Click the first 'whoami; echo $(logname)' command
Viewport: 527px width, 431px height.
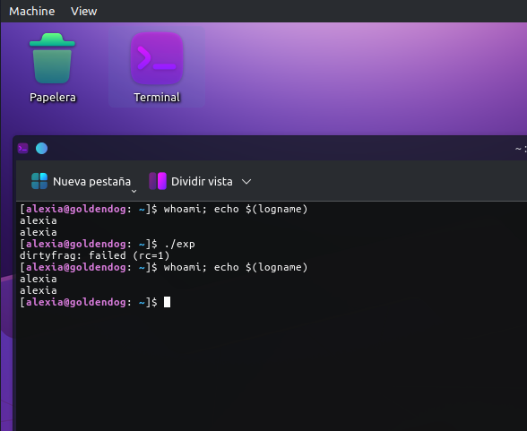tap(236, 209)
